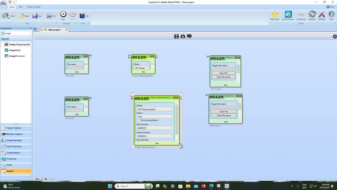Viewport: 337px width, 190px height.
Task: Open the Red bitmask dropdown
Action: pyautogui.click(x=155, y=128)
